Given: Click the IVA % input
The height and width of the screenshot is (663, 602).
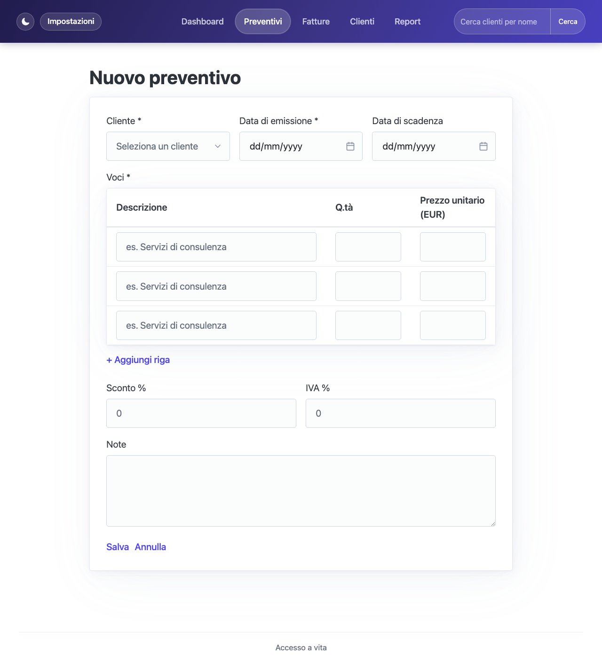Looking at the screenshot, I should [401, 413].
